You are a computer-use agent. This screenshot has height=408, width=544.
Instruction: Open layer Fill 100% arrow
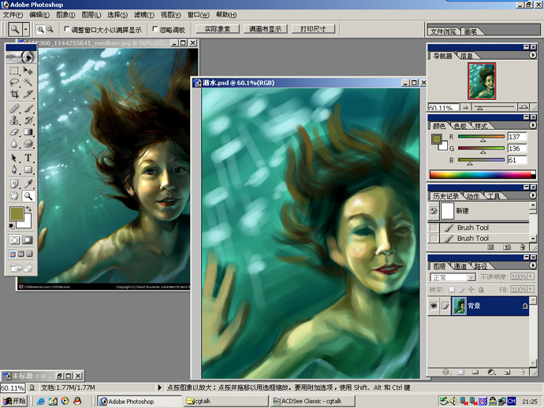[x=531, y=289]
